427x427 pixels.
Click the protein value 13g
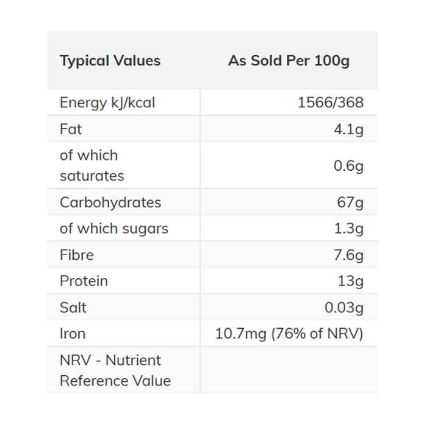350,281
